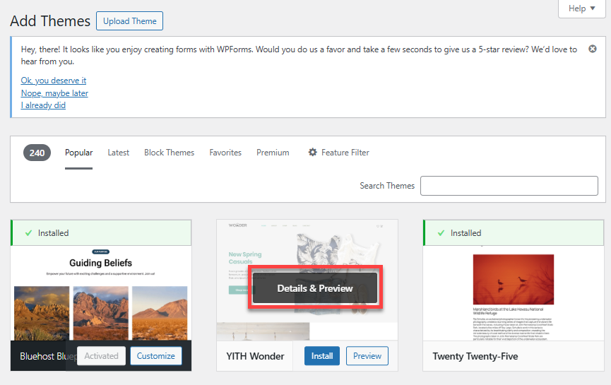
Task: Click the 'Ok, you deserve it' link
Action: coord(54,81)
